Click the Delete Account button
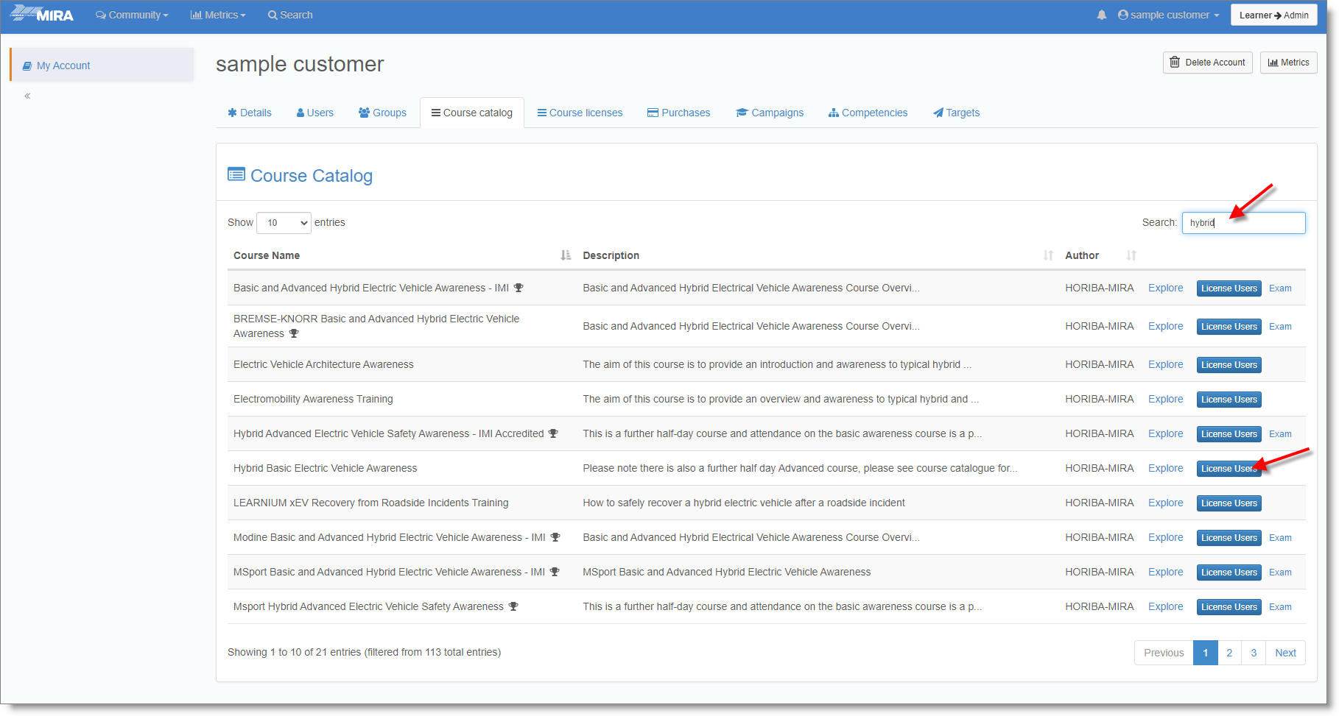The width and height of the screenshot is (1339, 716). click(x=1207, y=63)
